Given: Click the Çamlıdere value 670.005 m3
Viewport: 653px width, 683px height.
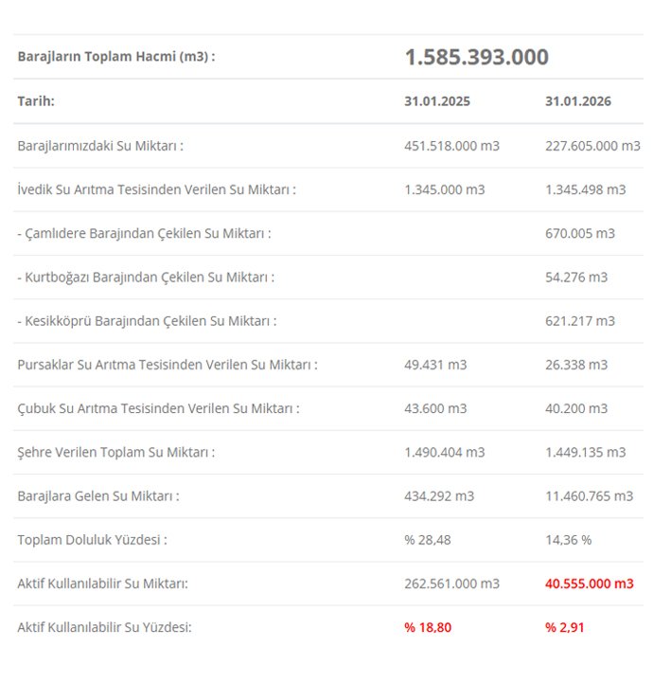Looking at the screenshot, I should coord(579,233).
